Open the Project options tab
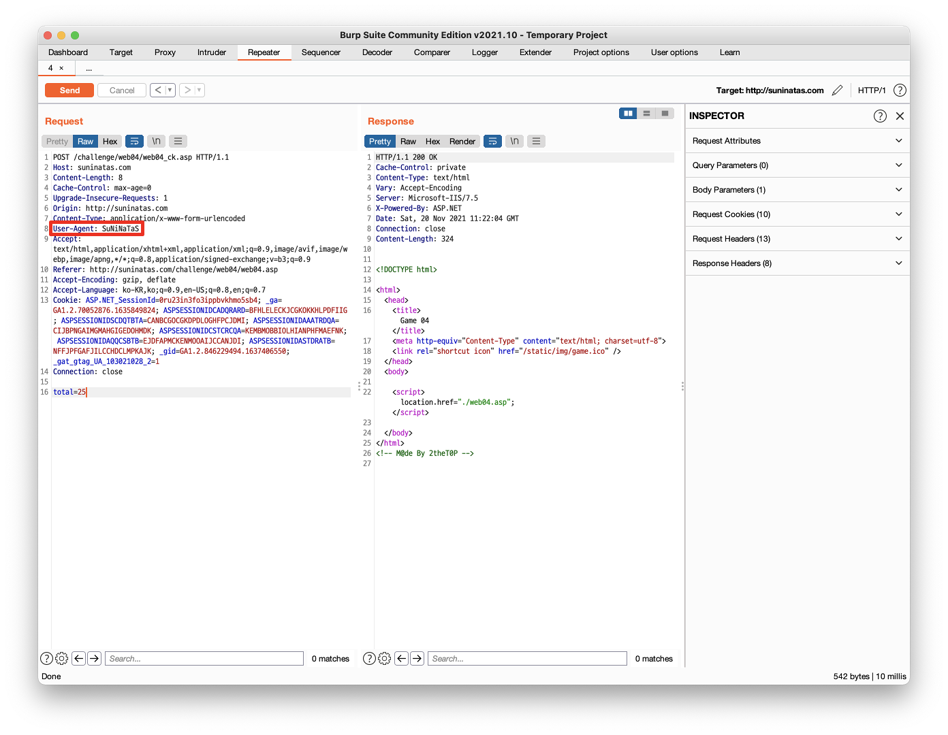Image resolution: width=948 pixels, height=735 pixels. click(601, 52)
